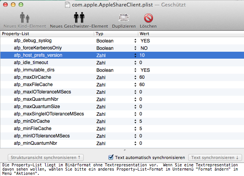
Task: Click value 60 of afp_maxDirCache
Action: click(142, 77)
